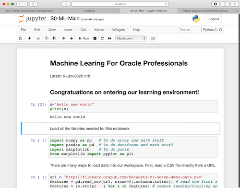Click the Safari share icon
Screen dimensions: 240x188
coord(225,4)
